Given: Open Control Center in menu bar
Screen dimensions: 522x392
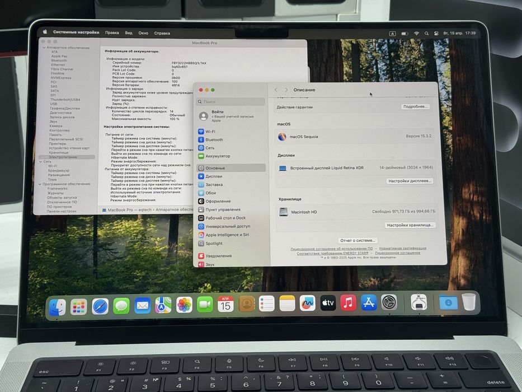Looking at the screenshot, I should tap(436, 34).
